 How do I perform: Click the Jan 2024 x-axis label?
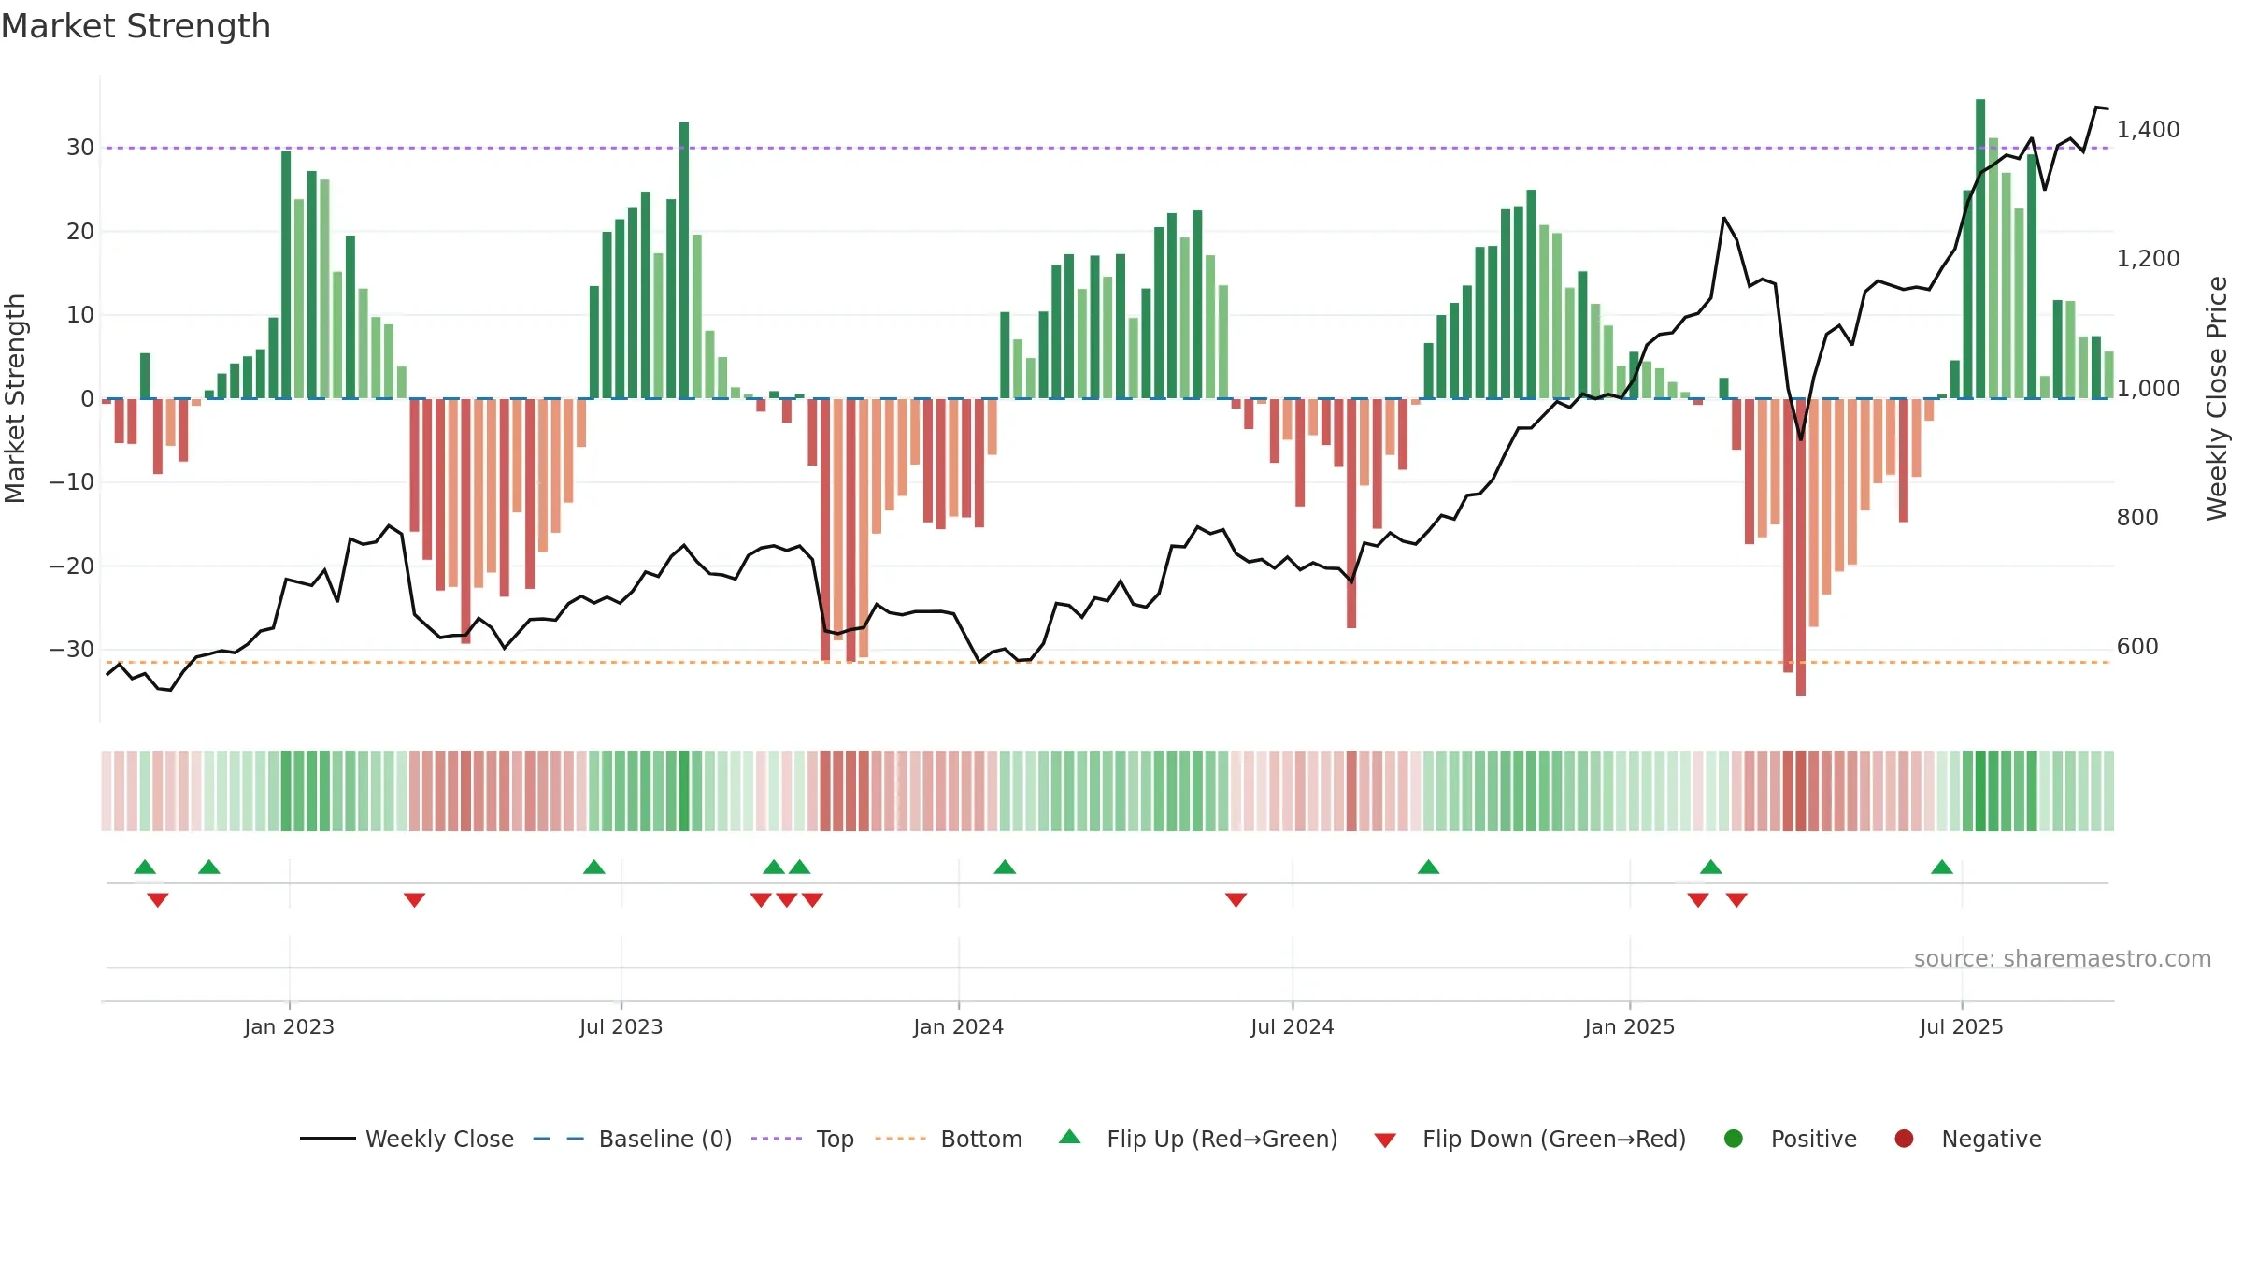tap(959, 1026)
